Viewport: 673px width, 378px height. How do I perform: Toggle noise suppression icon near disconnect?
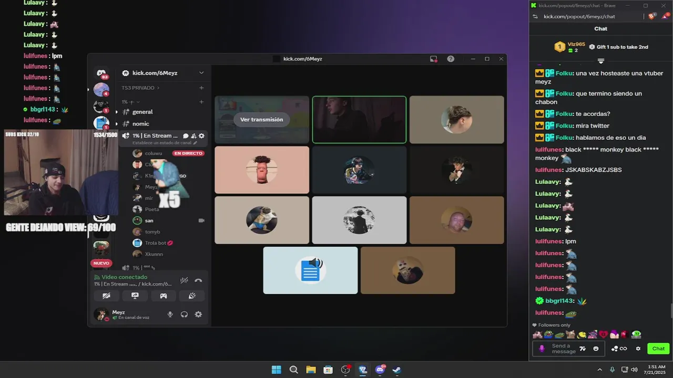click(x=184, y=280)
